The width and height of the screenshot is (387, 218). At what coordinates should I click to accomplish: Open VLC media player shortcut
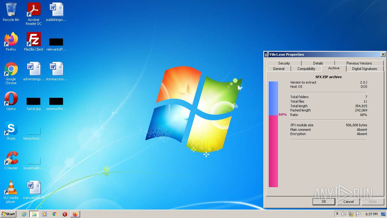click(x=11, y=192)
